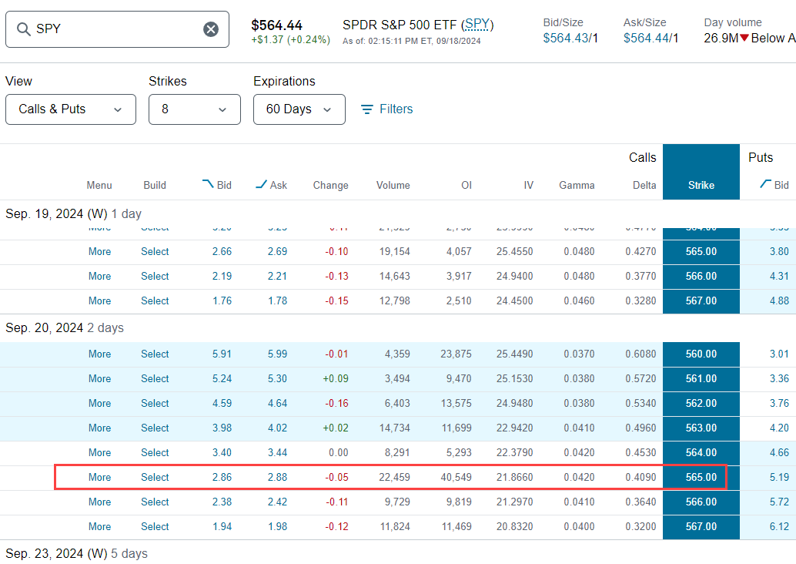Click the Delta column header
This screenshot has width=796, height=564.
click(644, 185)
